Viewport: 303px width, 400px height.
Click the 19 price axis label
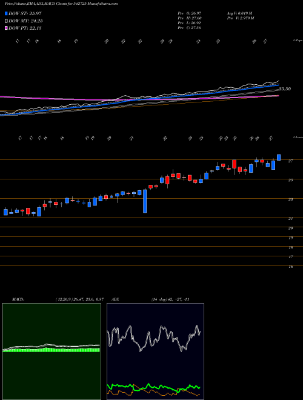coord(290,238)
